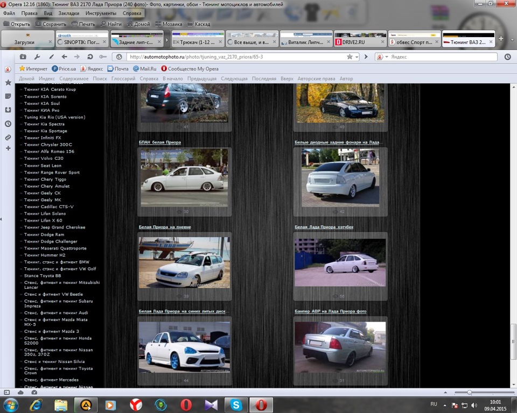Screen dimensions: 517x413
Task: Click the Back arrow in navigation toolbar
Action: (x=64, y=57)
